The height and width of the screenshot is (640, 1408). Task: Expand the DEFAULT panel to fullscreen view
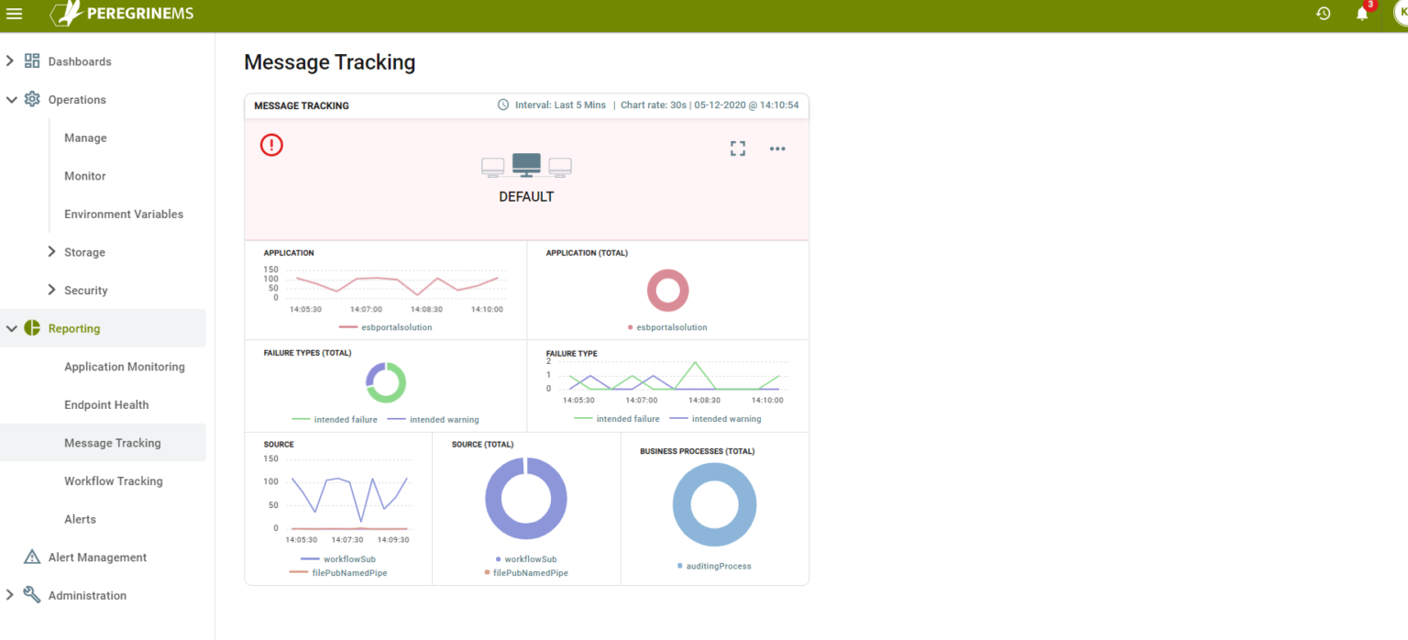(738, 148)
